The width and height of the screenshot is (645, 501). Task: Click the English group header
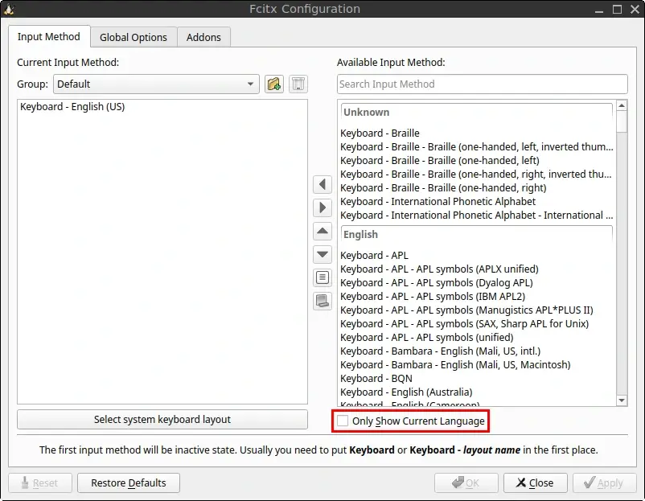(x=476, y=235)
